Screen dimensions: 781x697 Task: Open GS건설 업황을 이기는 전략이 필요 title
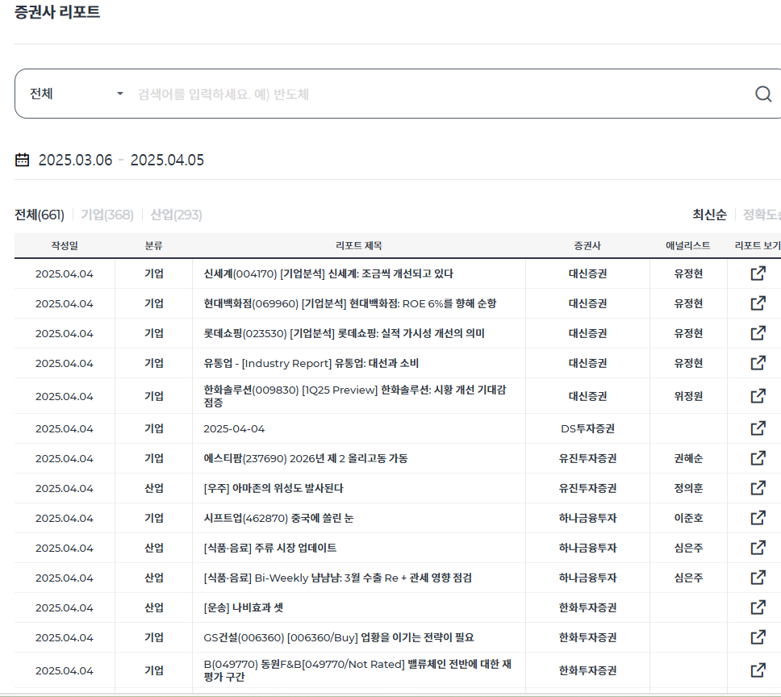[x=338, y=638]
